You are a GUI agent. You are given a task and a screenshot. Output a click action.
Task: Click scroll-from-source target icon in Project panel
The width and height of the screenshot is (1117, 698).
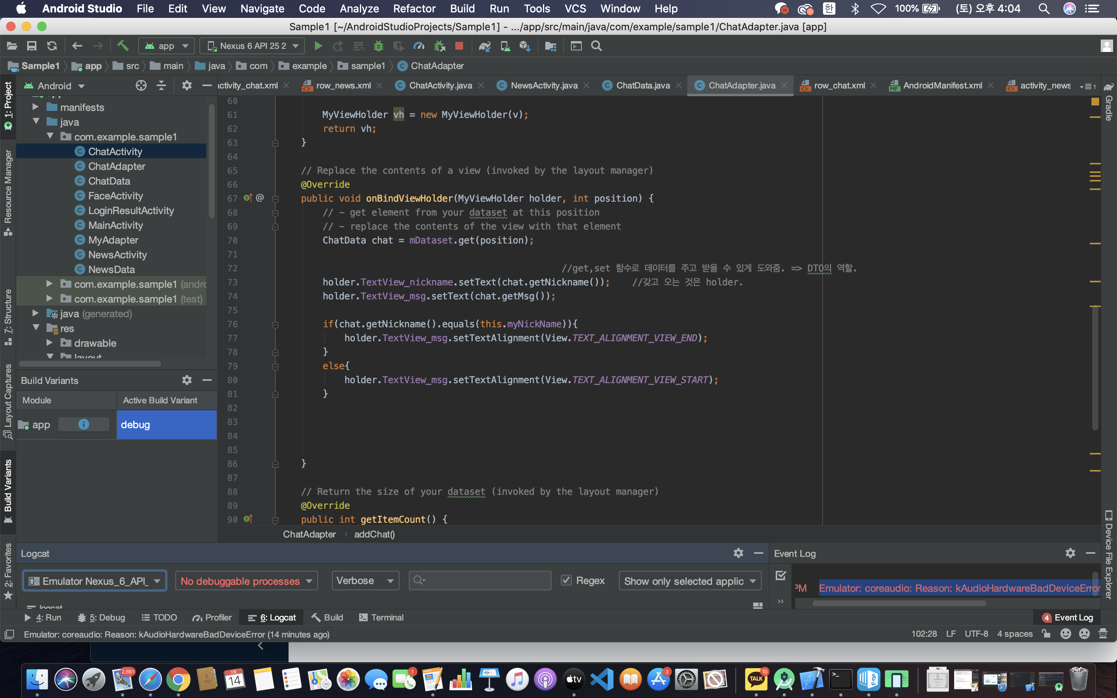(x=141, y=85)
